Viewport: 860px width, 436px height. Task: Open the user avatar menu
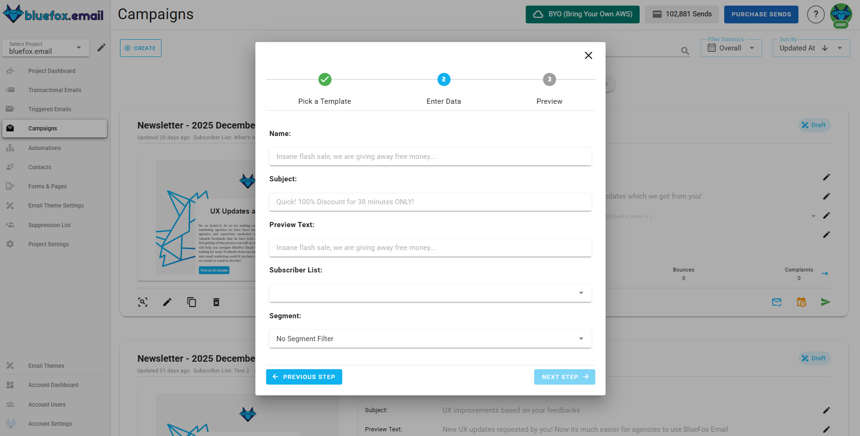coord(840,14)
